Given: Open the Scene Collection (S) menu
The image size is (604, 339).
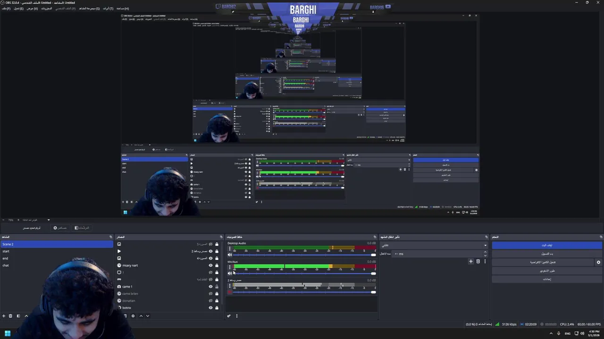Looking at the screenshot, I should click(x=89, y=8).
